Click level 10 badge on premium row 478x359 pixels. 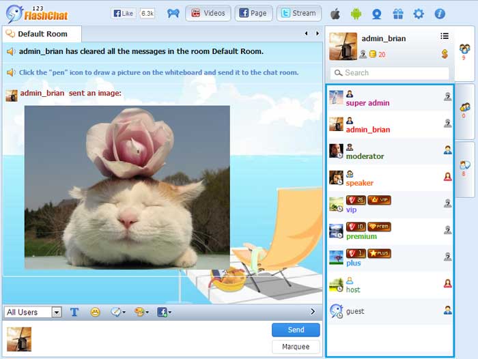(x=356, y=227)
